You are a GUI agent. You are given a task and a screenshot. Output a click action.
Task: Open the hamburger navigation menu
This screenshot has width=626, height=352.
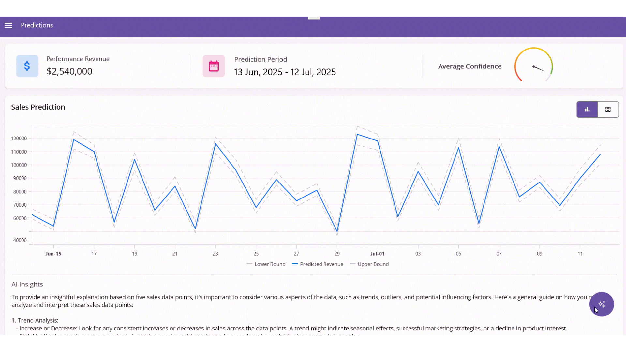pyautogui.click(x=8, y=25)
